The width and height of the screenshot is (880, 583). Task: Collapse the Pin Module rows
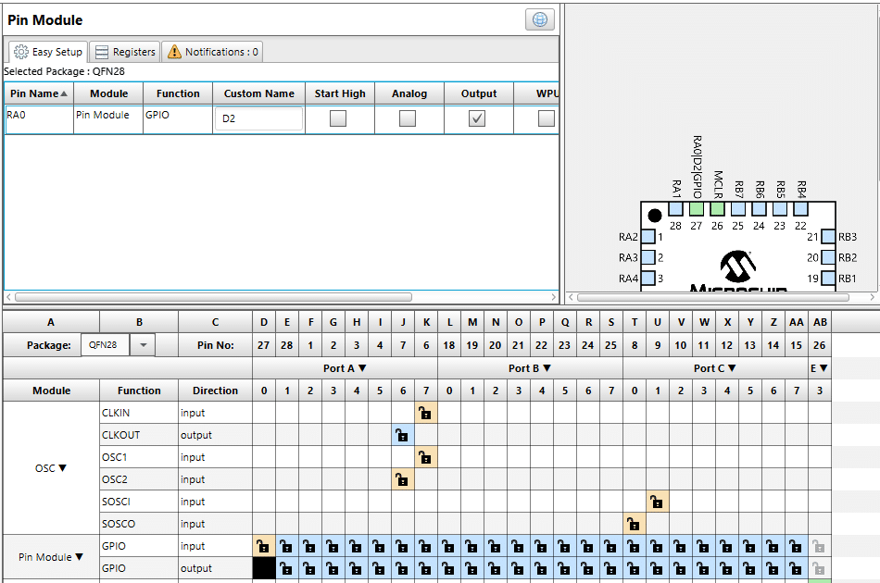pos(79,557)
